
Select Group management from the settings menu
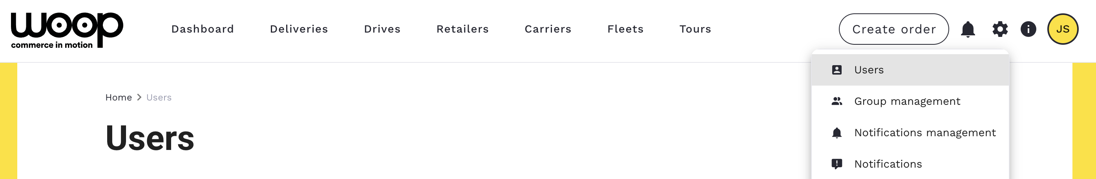click(907, 102)
